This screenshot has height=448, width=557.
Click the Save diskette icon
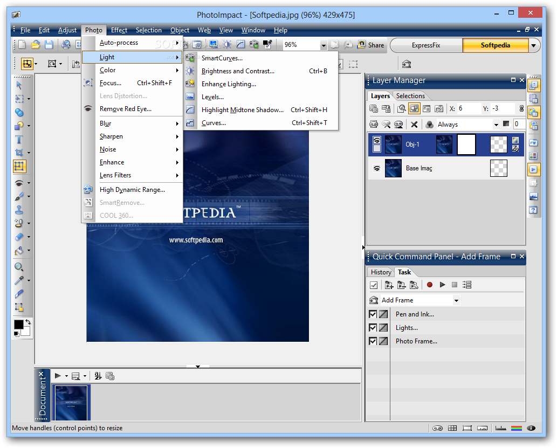point(49,44)
